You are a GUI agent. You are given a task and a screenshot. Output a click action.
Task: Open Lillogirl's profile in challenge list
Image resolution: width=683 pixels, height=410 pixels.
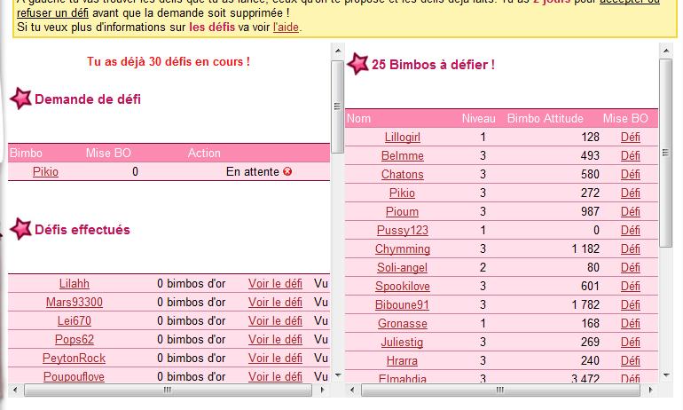coord(403,138)
